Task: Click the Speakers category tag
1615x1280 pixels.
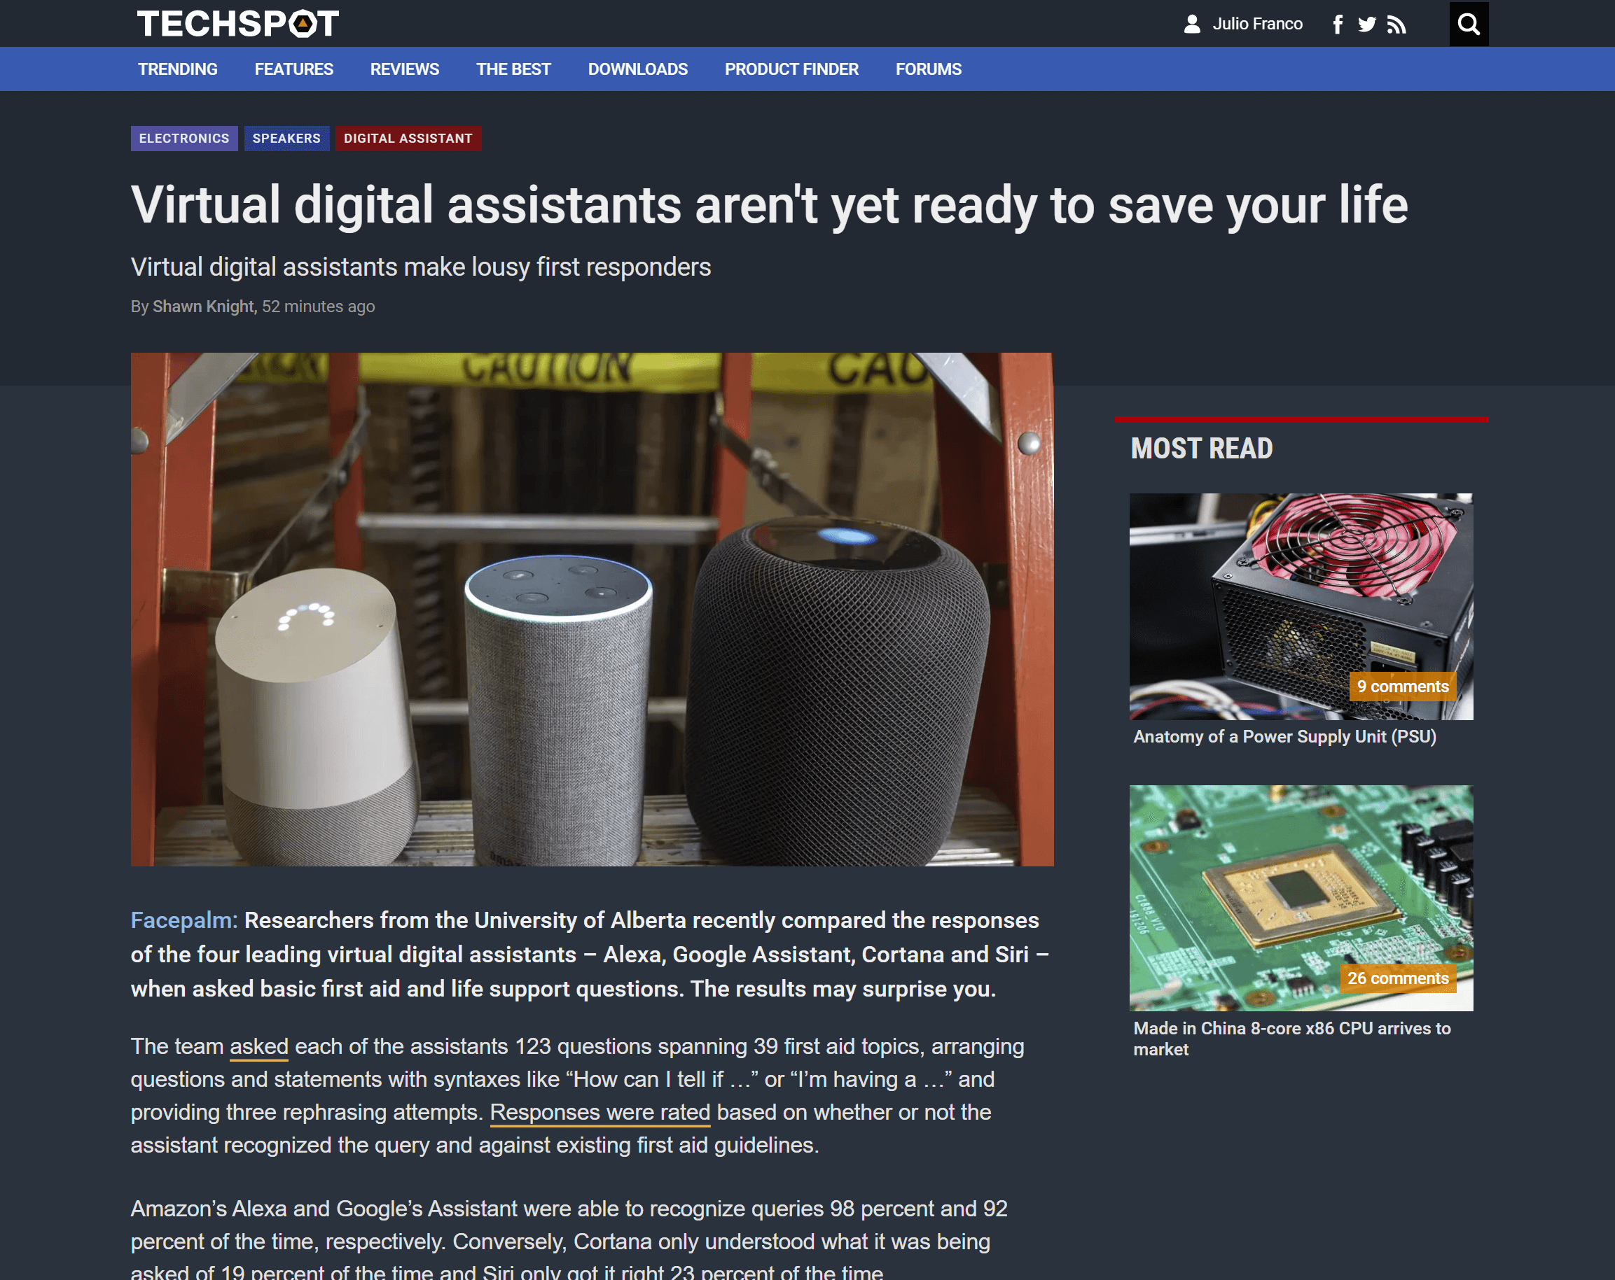Action: click(286, 139)
